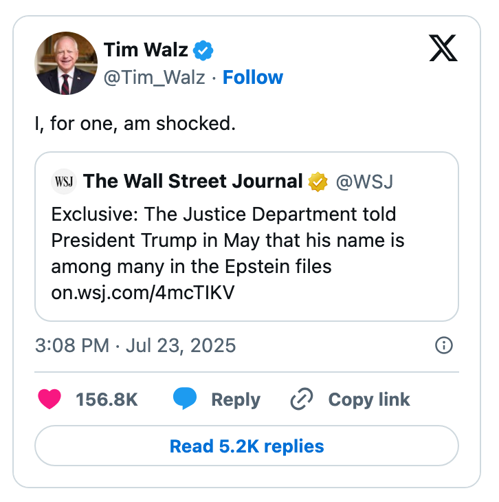The width and height of the screenshot is (499, 502).
Task: Click the heart like icon
Action: [x=49, y=400]
